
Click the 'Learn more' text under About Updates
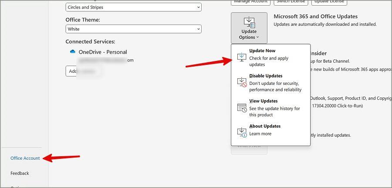[260, 134]
